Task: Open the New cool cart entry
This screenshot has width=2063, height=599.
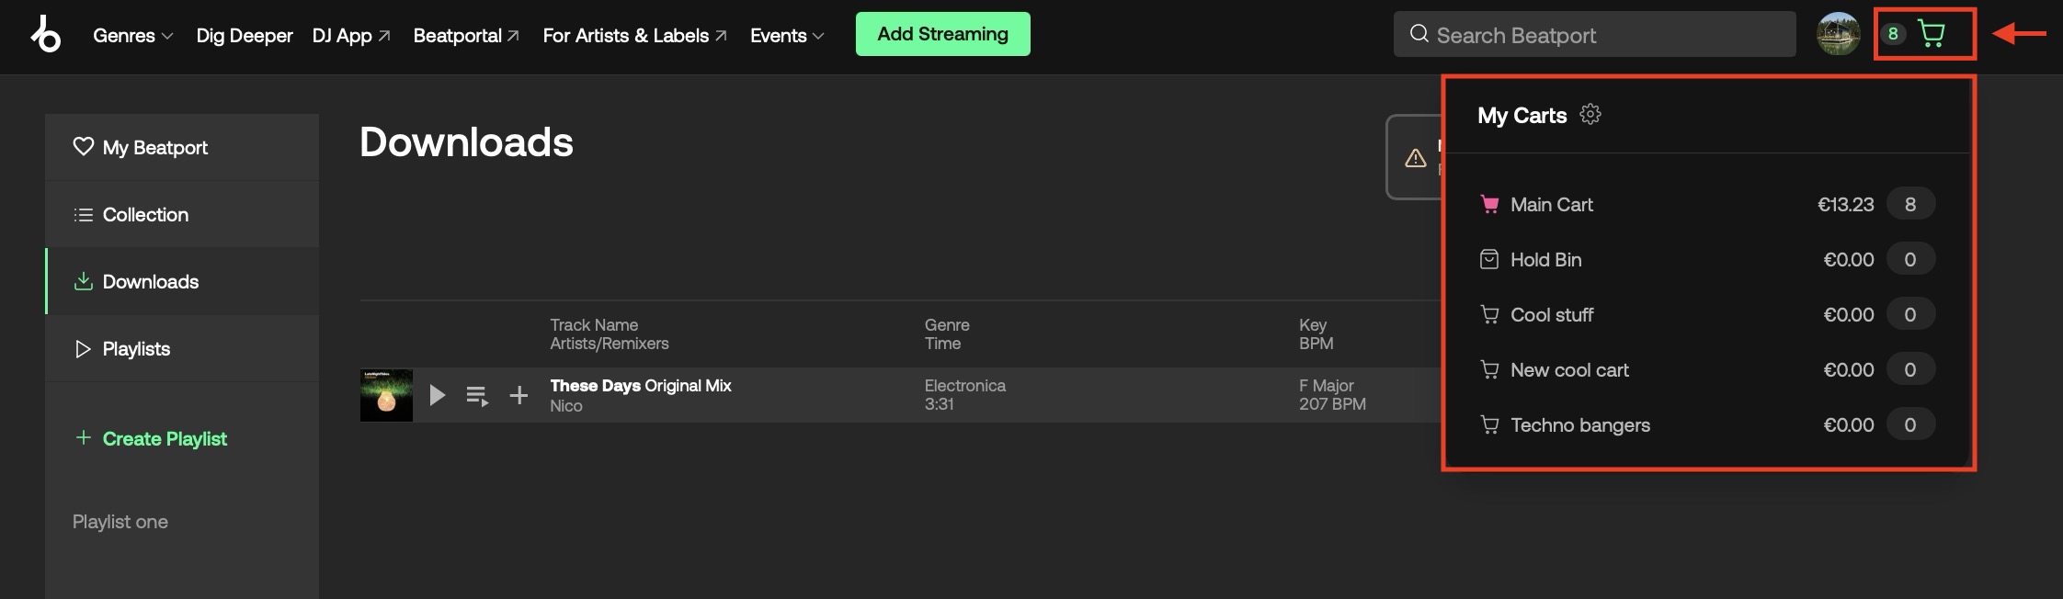Action: [1707, 369]
